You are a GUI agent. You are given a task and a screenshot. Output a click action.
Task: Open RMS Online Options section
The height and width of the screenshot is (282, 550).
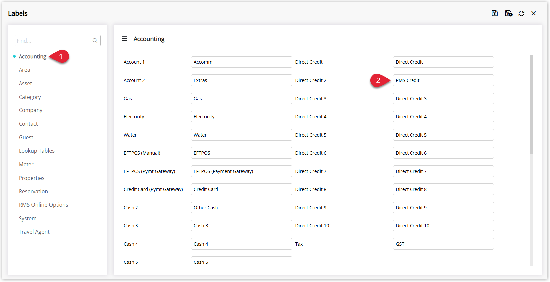click(44, 205)
